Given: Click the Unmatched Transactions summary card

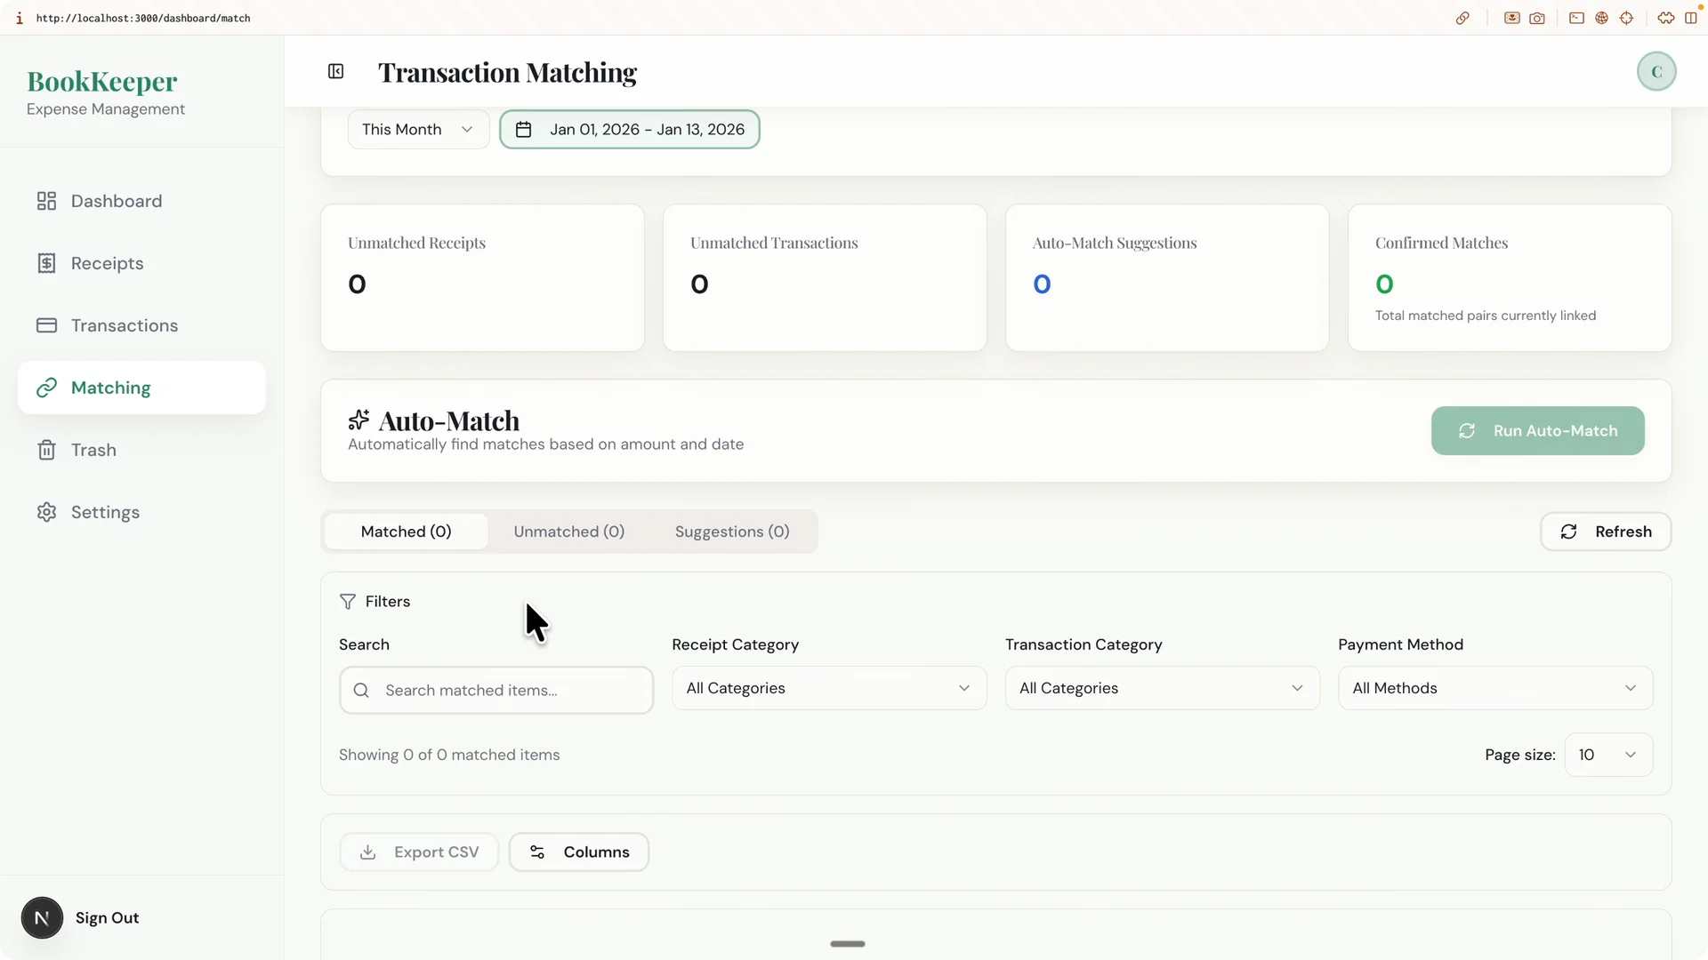Looking at the screenshot, I should tap(825, 277).
